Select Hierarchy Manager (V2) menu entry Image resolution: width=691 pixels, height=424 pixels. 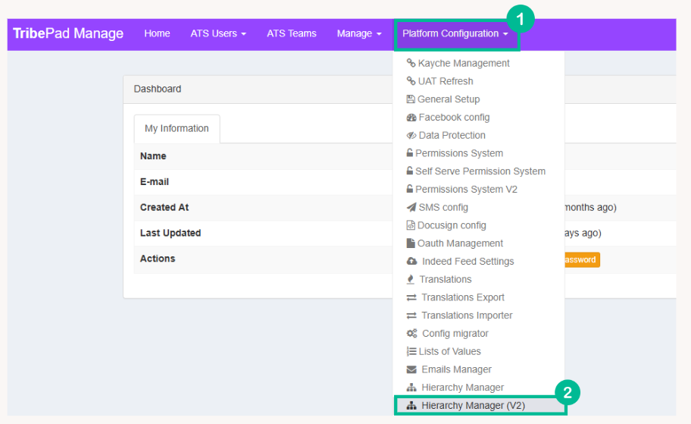click(473, 406)
